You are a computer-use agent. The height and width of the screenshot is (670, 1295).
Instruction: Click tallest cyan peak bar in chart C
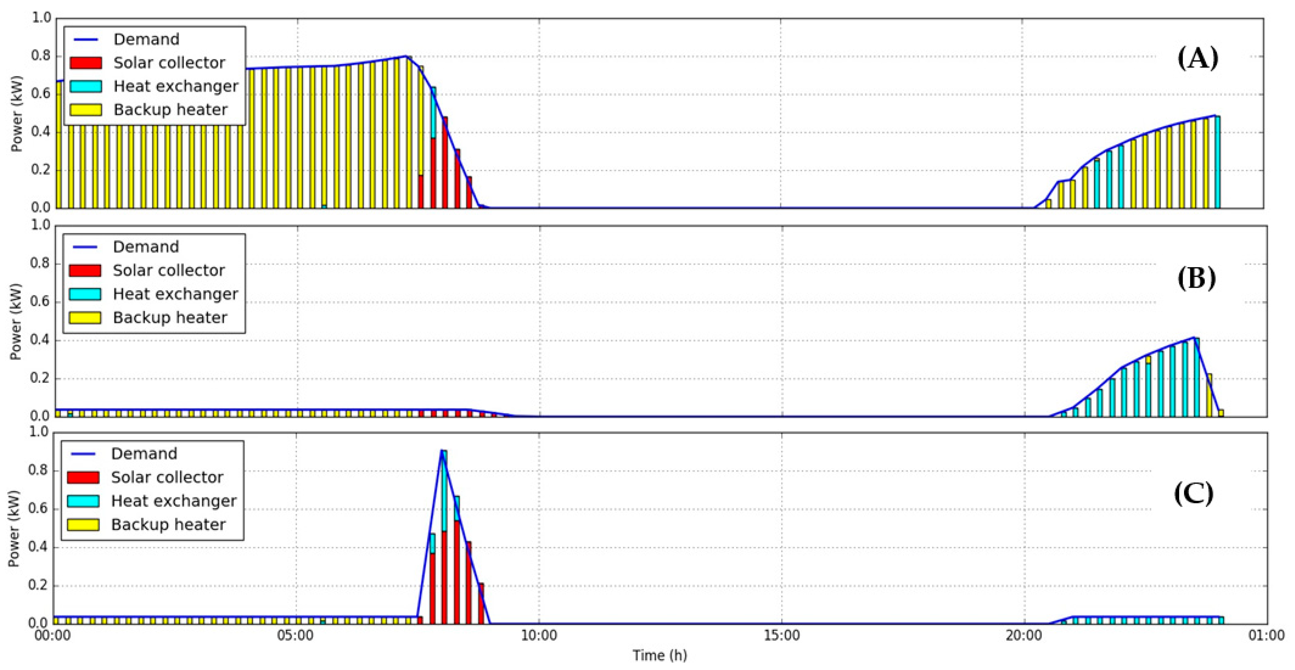444,490
